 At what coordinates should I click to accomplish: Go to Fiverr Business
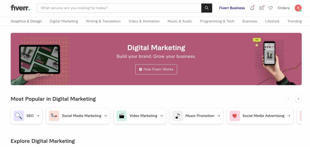point(232,8)
